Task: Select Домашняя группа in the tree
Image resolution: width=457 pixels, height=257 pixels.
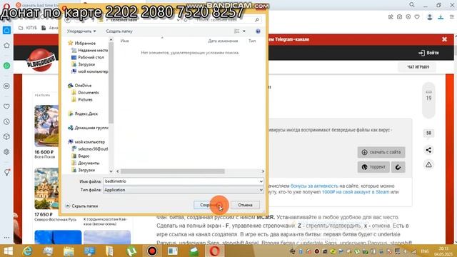Action: pyautogui.click(x=91, y=128)
